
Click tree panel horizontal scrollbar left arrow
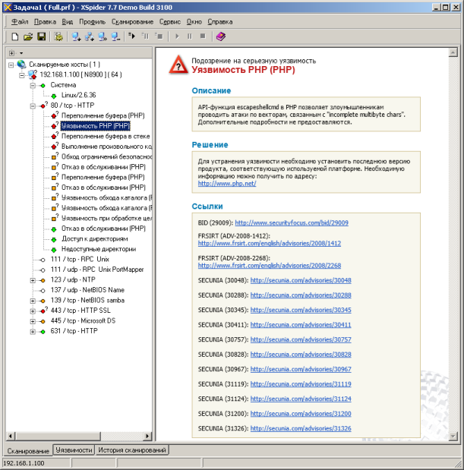point(10,436)
